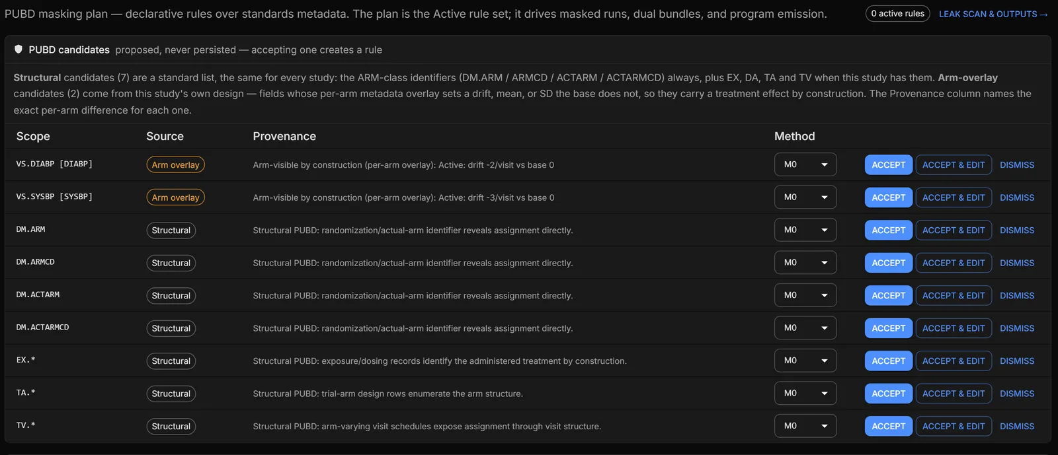Click the shield icon beside PUBD candidates

[19, 50]
